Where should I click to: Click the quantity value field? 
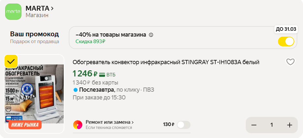point(271,125)
